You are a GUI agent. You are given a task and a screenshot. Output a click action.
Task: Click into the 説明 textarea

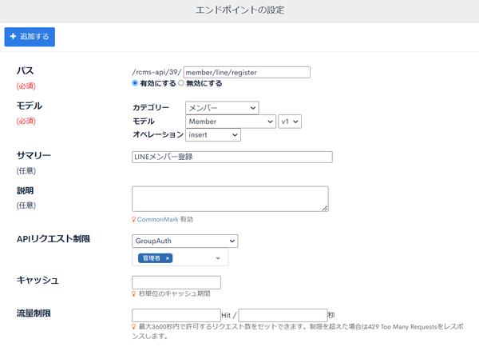pos(231,199)
